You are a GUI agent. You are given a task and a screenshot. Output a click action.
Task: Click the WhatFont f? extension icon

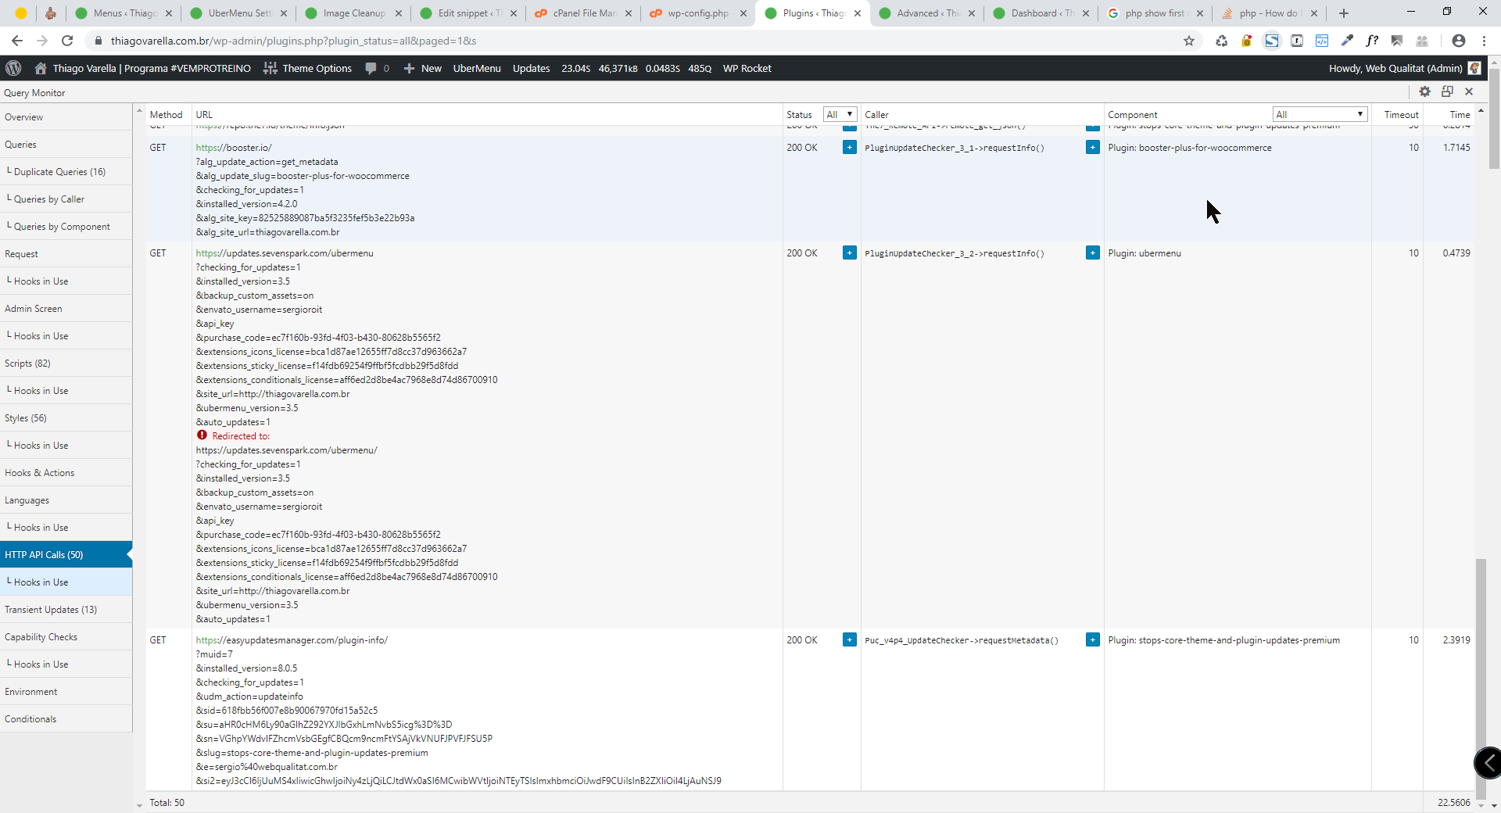[1372, 41]
